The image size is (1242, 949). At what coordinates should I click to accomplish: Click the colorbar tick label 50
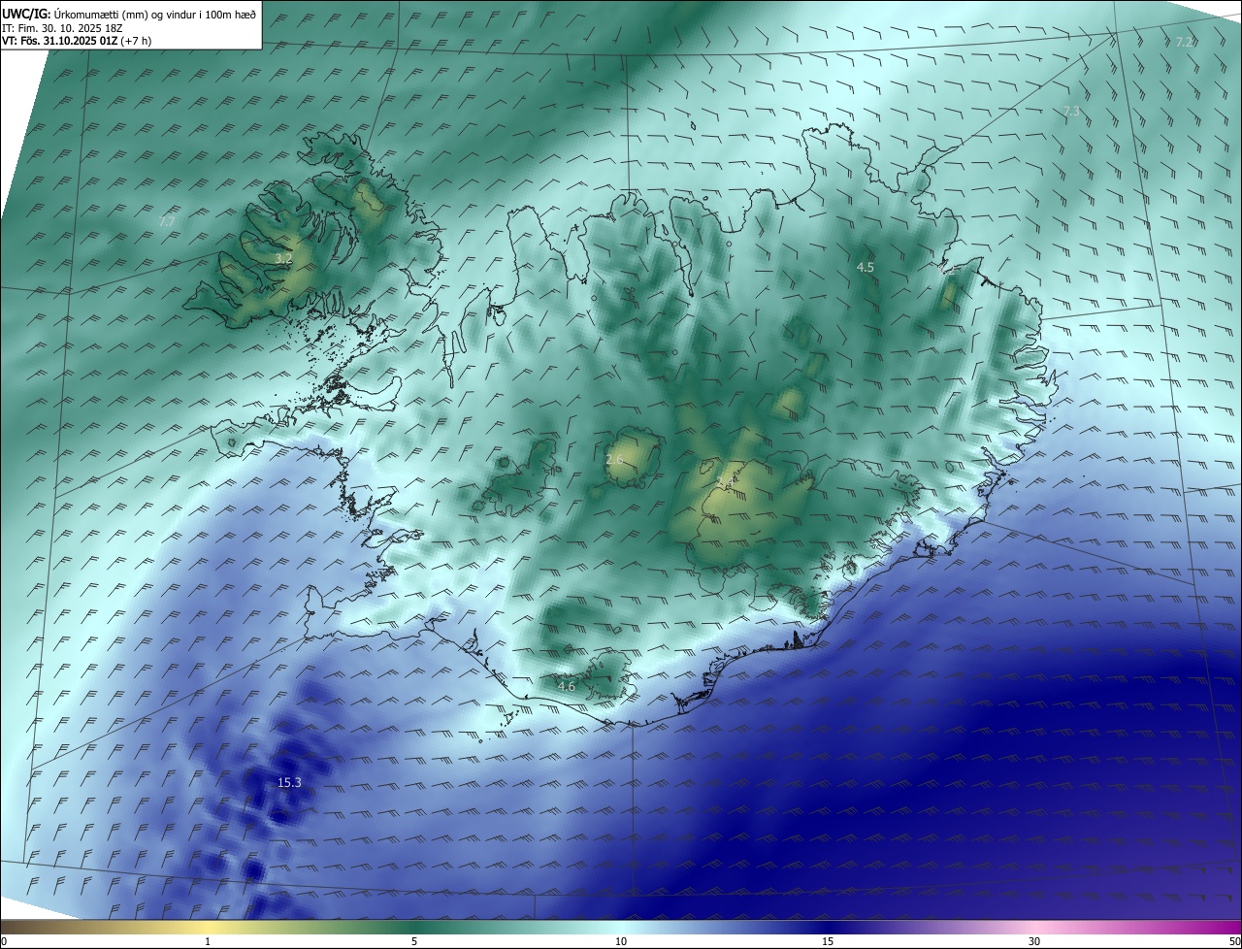1233,941
